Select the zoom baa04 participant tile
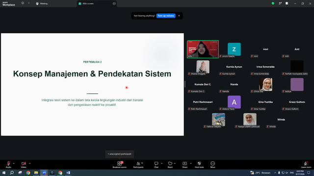This screenshot has width=314, height=176. pos(234,49)
